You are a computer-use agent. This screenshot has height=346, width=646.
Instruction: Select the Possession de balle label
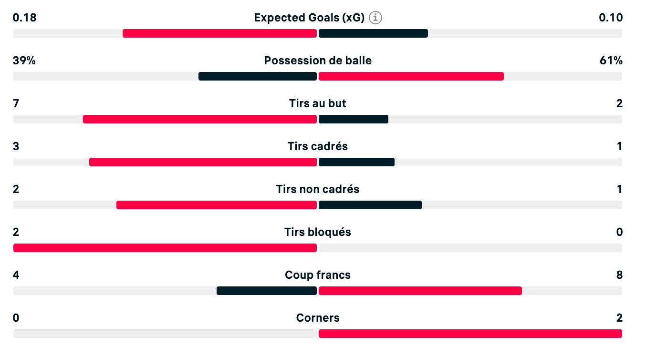318,61
